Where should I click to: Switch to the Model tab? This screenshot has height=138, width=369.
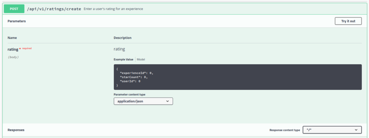141,60
